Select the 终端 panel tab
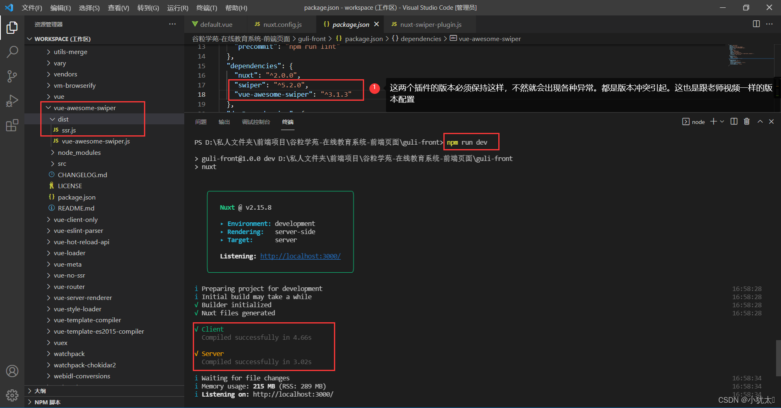The width and height of the screenshot is (781, 408). pyautogui.click(x=288, y=122)
